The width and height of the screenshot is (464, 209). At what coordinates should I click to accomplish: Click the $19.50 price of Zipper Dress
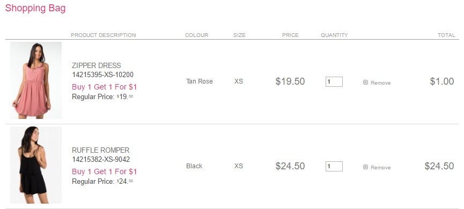pos(290,81)
